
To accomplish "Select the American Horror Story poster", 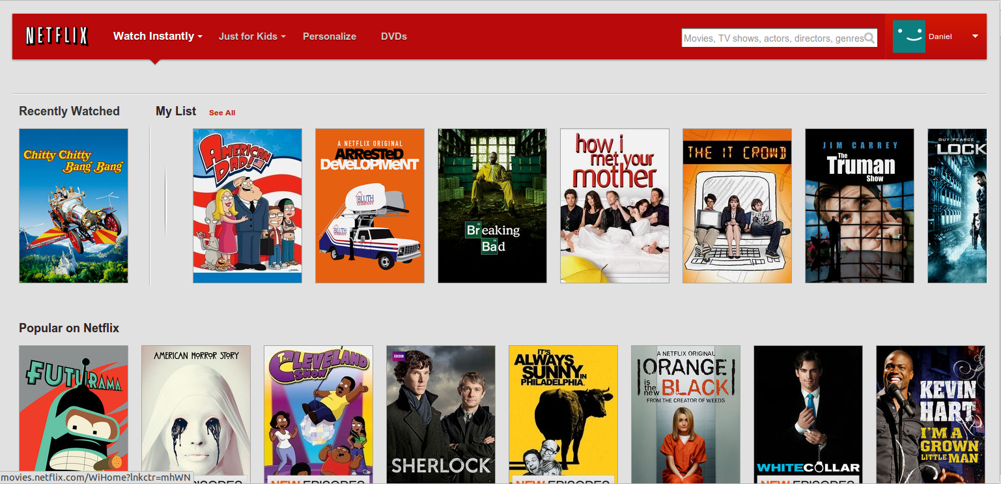I will [x=196, y=414].
